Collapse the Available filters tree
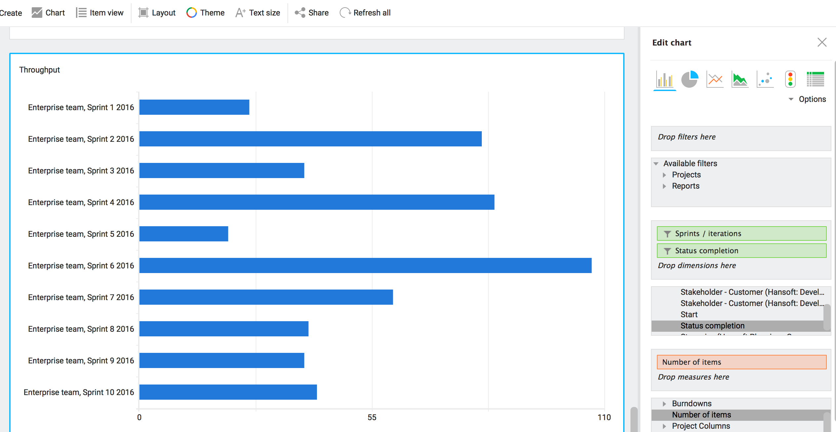The image size is (836, 432). click(x=656, y=164)
